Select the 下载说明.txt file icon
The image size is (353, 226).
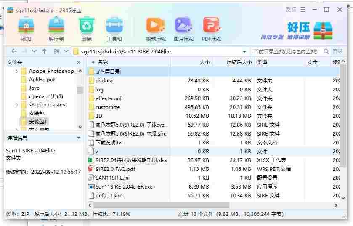click(x=91, y=142)
